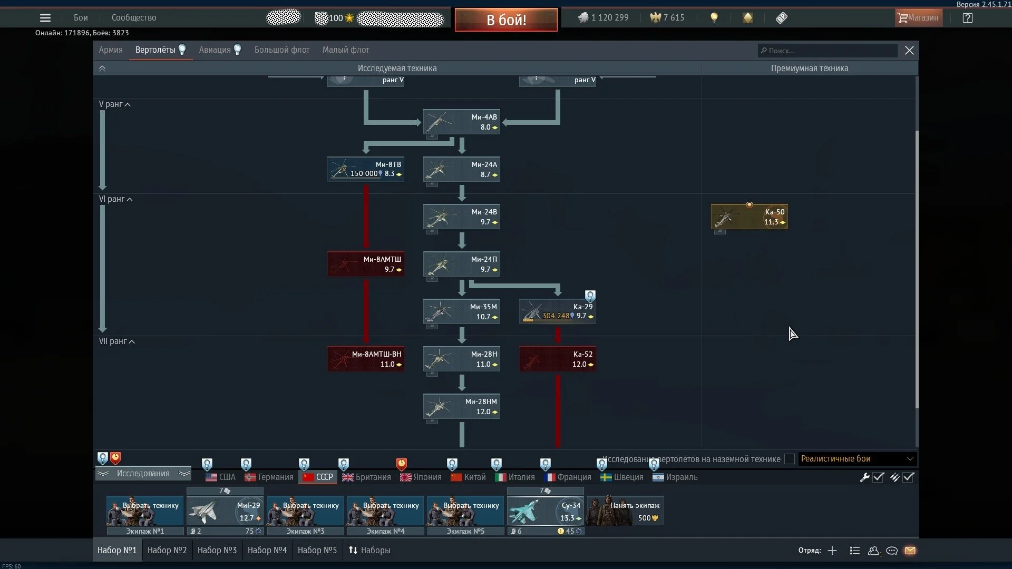Screen dimensions: 1012x569
Task: Enable helicopter research on ground vehicles checkbox
Action: [x=790, y=459]
